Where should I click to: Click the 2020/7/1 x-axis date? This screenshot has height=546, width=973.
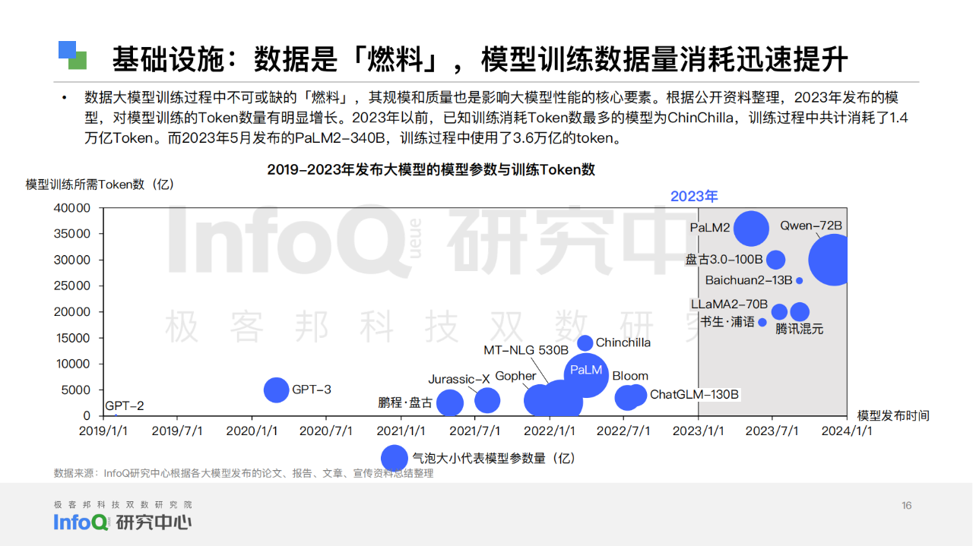pos(327,431)
